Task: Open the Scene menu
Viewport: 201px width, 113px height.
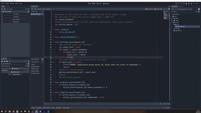Action: 3,3
